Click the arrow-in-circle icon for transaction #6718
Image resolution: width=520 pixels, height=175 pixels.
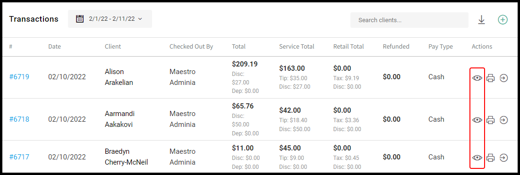click(x=504, y=120)
